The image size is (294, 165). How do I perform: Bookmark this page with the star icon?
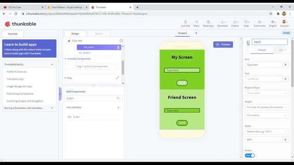(271, 14)
